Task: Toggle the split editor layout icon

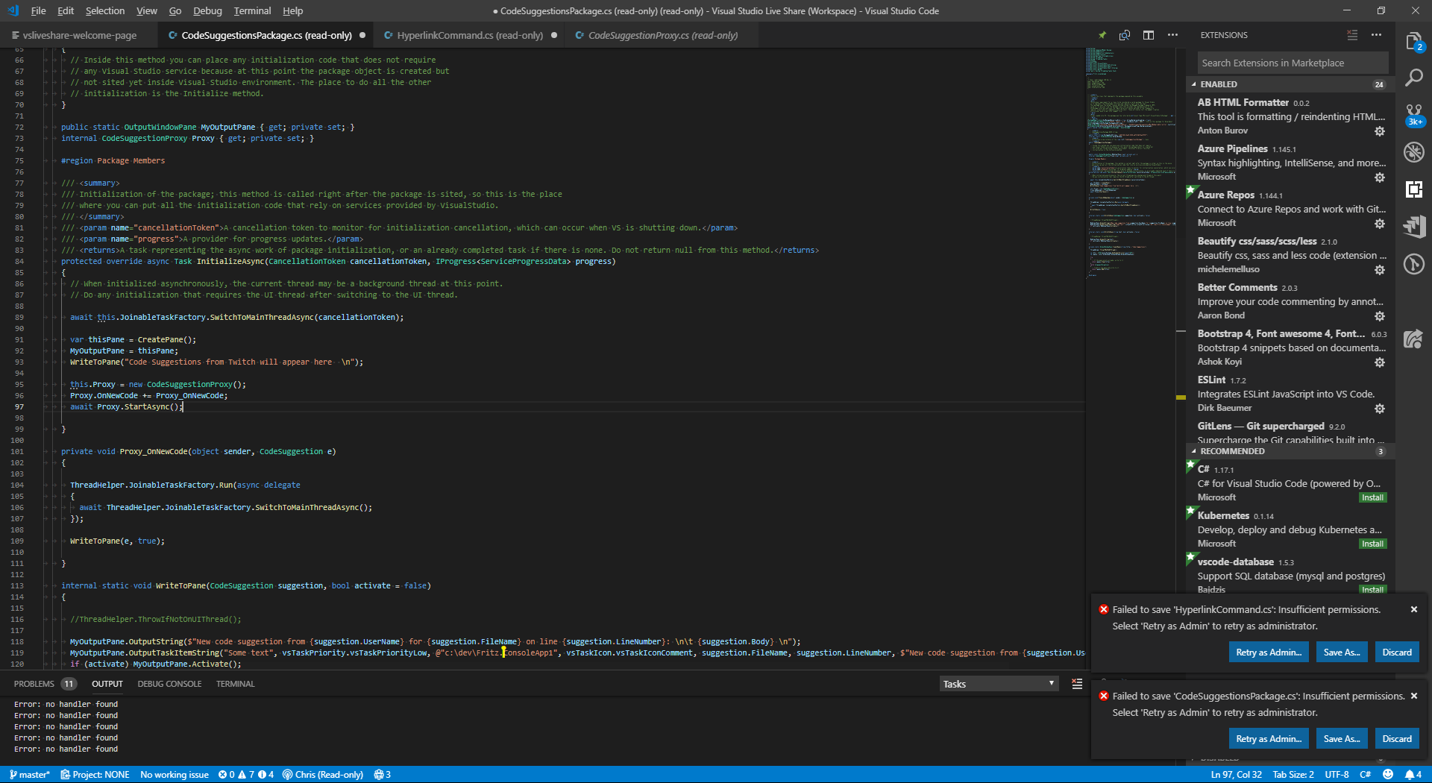Action: [x=1149, y=34]
